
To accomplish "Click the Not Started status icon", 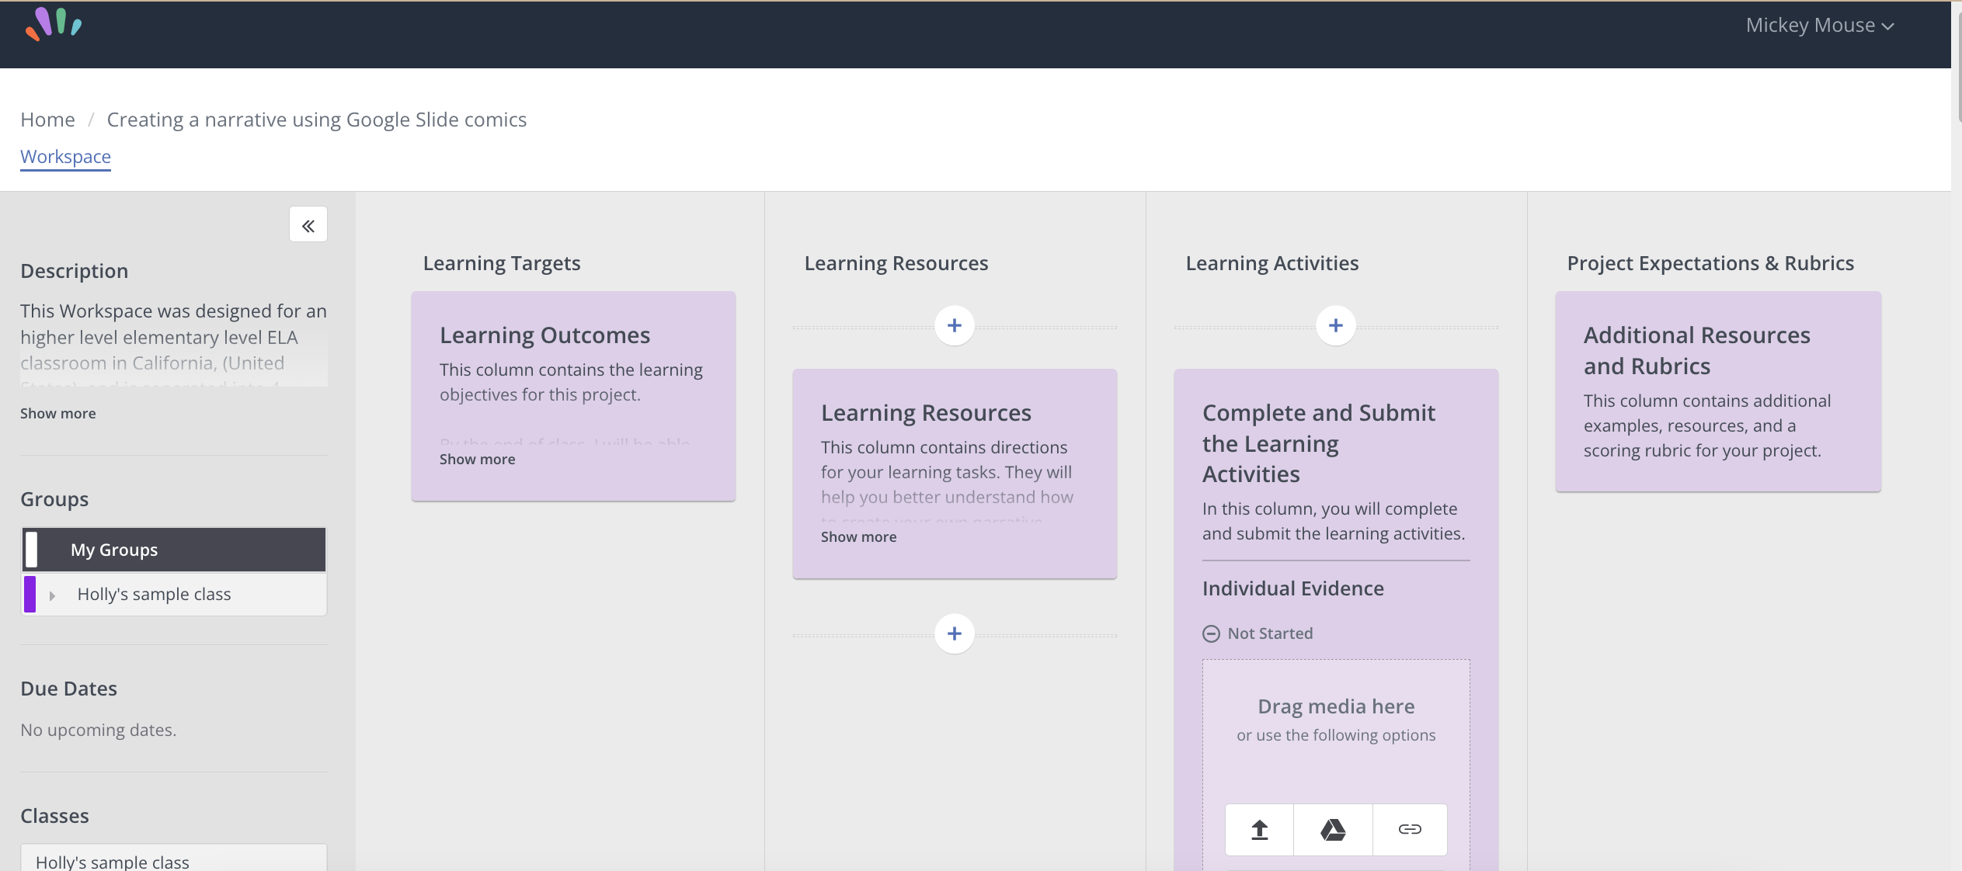I will (1211, 633).
